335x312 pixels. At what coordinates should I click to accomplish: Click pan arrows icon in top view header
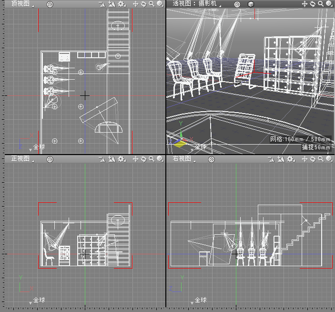135,4
